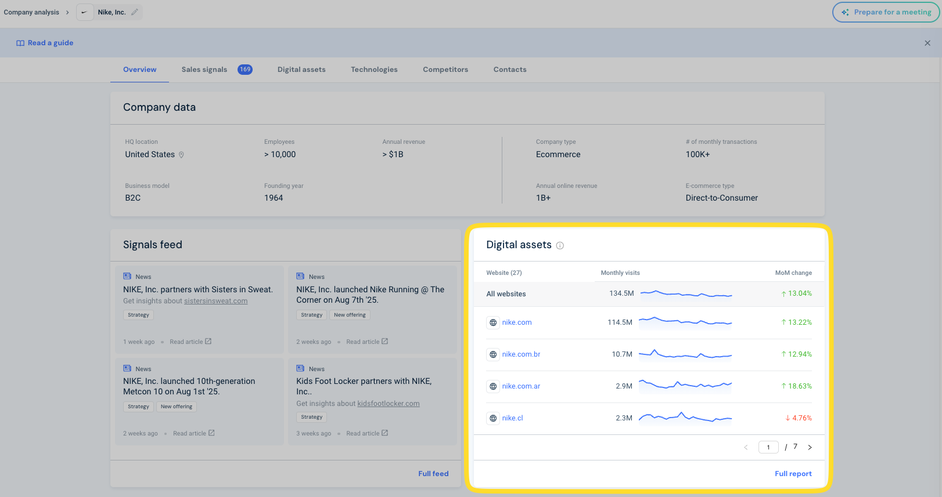The width and height of the screenshot is (942, 497).
Task: Click New offering tag on Nike Running card
Action: click(x=350, y=315)
